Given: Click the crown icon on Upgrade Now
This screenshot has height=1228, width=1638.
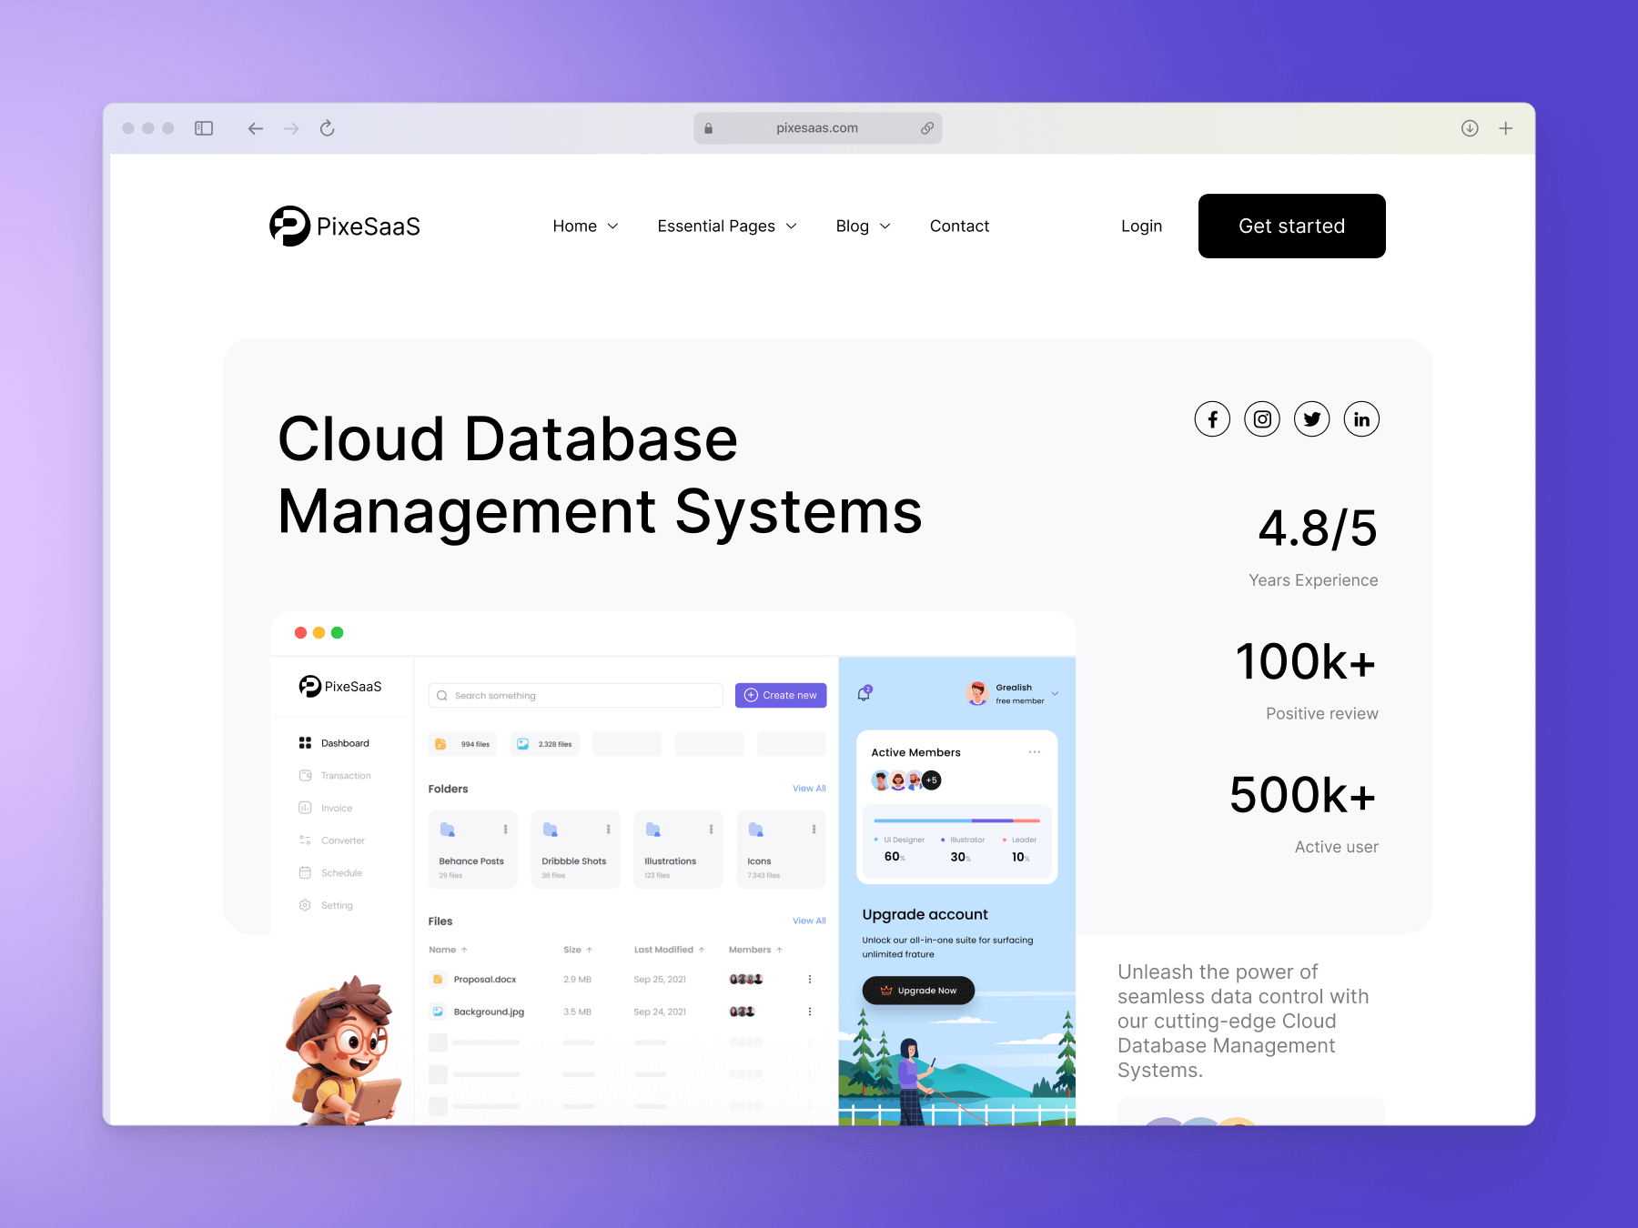Looking at the screenshot, I should pos(886,990).
